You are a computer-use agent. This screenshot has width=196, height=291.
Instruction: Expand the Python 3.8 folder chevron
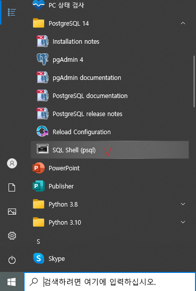[x=183, y=204]
